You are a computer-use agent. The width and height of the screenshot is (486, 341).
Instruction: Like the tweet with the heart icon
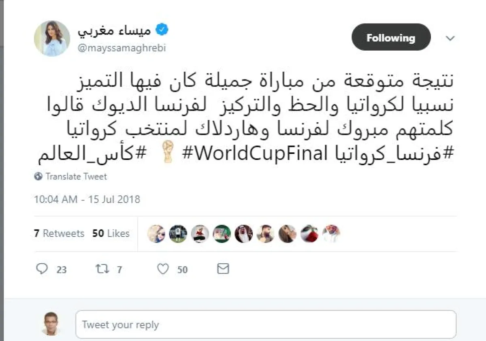click(x=163, y=269)
